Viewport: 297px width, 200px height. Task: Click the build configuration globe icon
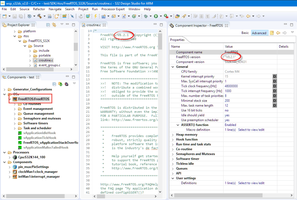[29, 16]
